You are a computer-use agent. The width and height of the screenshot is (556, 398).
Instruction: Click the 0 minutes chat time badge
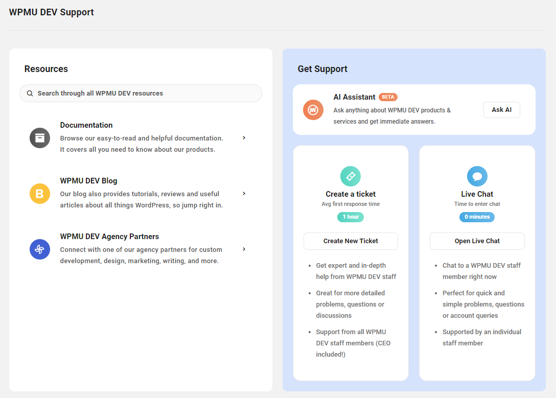tap(477, 217)
